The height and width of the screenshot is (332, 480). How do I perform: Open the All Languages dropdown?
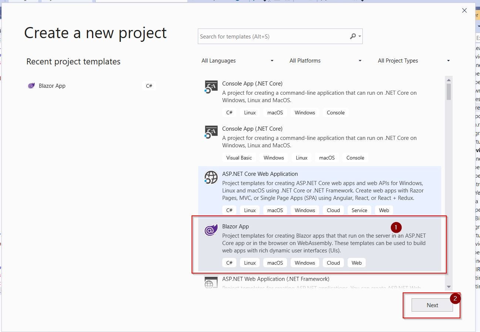click(237, 60)
